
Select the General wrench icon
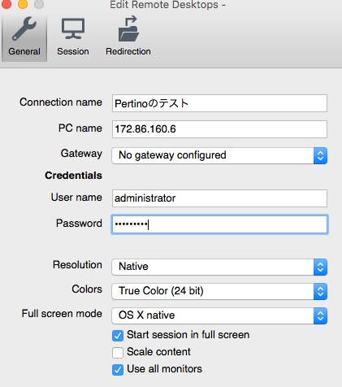coord(24,28)
